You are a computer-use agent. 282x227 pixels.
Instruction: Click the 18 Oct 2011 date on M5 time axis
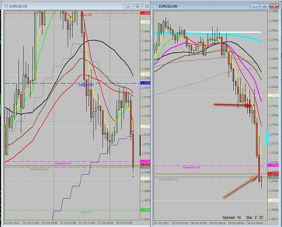coord(161,223)
